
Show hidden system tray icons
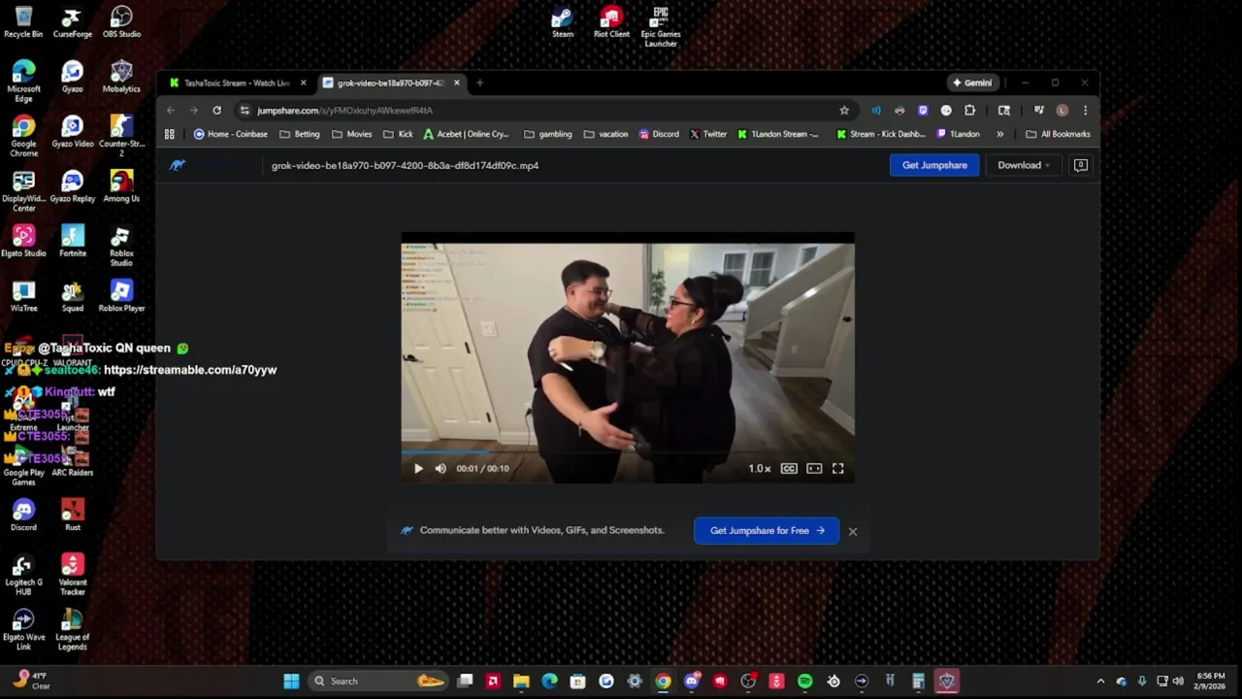pos(1100,681)
